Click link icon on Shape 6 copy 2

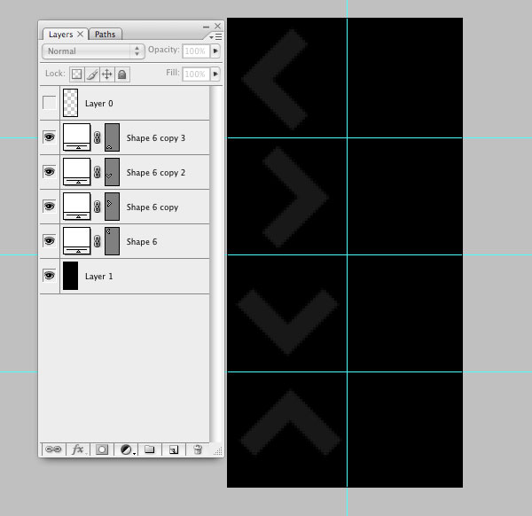point(98,172)
